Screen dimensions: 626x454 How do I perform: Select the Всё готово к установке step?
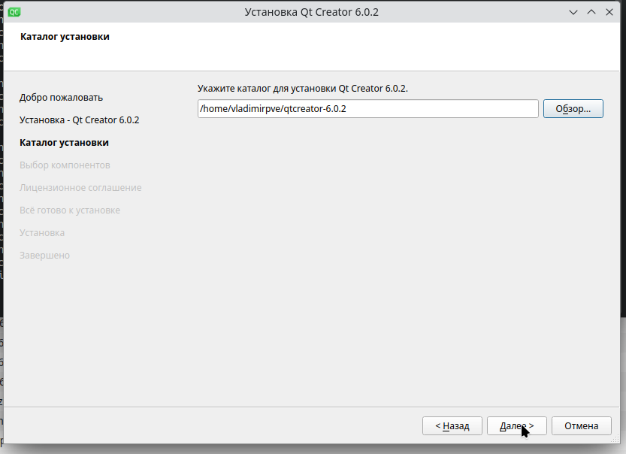coord(70,210)
